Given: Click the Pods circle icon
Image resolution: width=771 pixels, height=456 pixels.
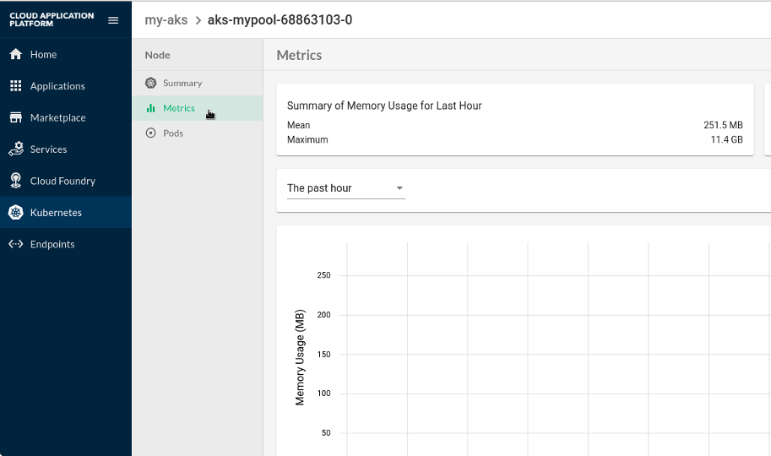Looking at the screenshot, I should 150,133.
